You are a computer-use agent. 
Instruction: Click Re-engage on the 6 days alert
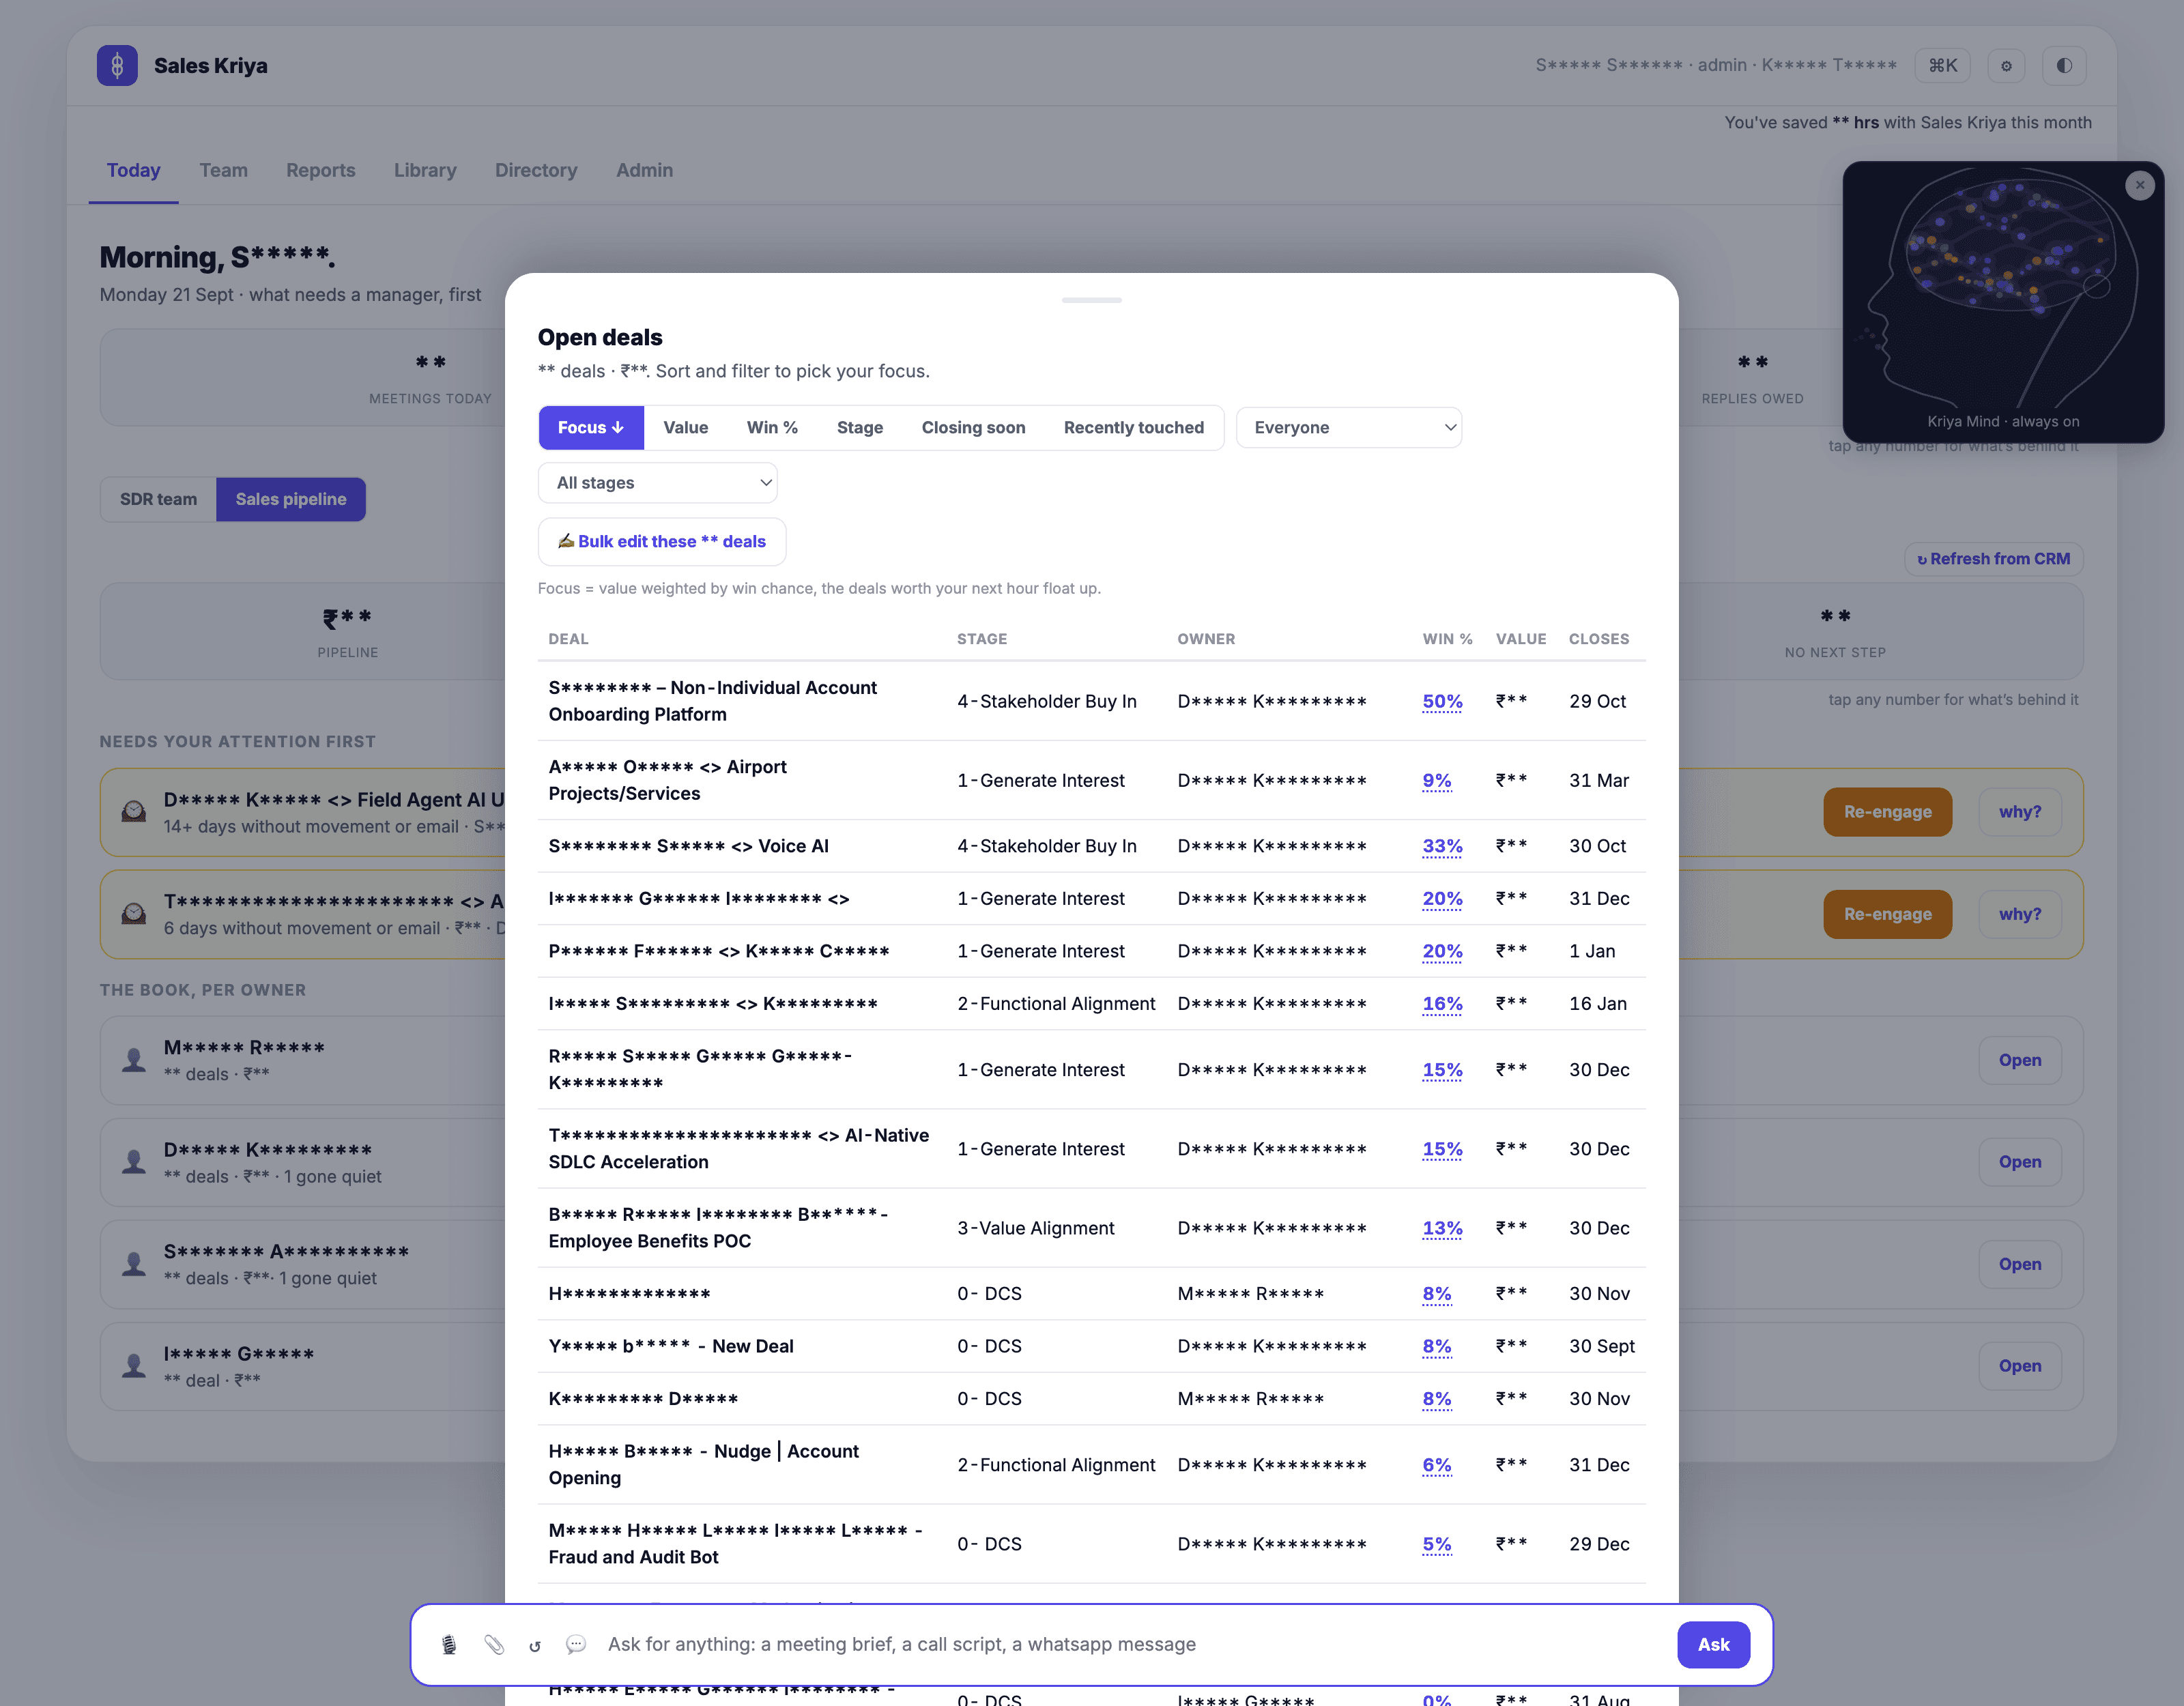(1887, 914)
